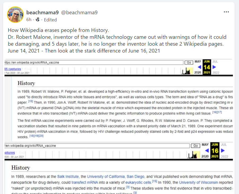Open the post options three-dots menu
Image resolution: width=239 pixels, height=194 pixels.
226,12
